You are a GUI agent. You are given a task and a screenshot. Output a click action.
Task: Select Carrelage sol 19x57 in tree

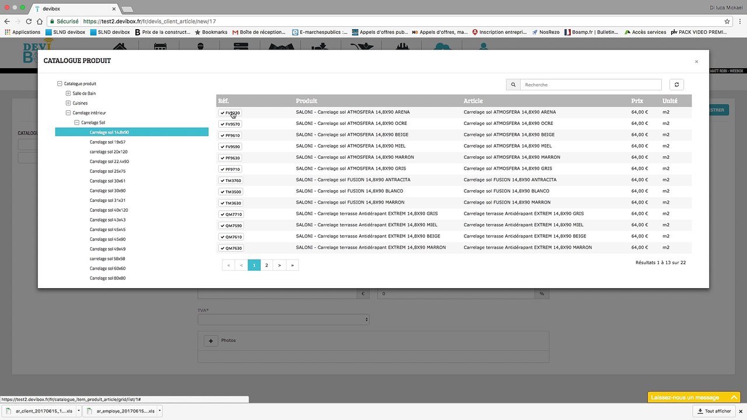(107, 142)
